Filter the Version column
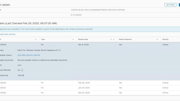180x101 pixels. (x=36, y=39)
